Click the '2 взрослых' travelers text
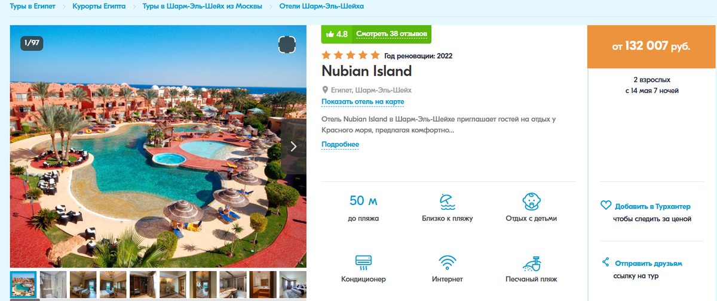Image resolution: width=717 pixels, height=301 pixels. point(652,80)
